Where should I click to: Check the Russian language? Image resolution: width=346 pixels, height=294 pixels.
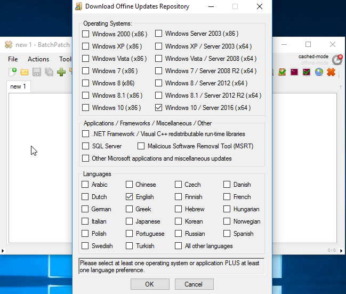(178, 234)
